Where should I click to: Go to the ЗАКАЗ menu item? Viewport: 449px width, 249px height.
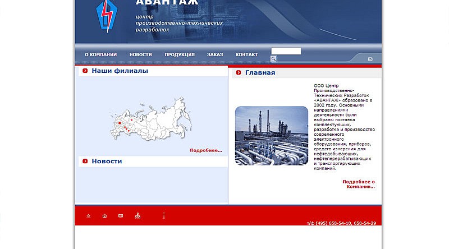[x=215, y=54]
